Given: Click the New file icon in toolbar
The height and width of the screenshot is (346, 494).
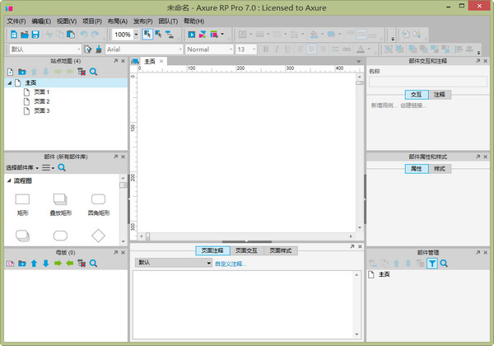Looking at the screenshot, I should [x=14, y=35].
